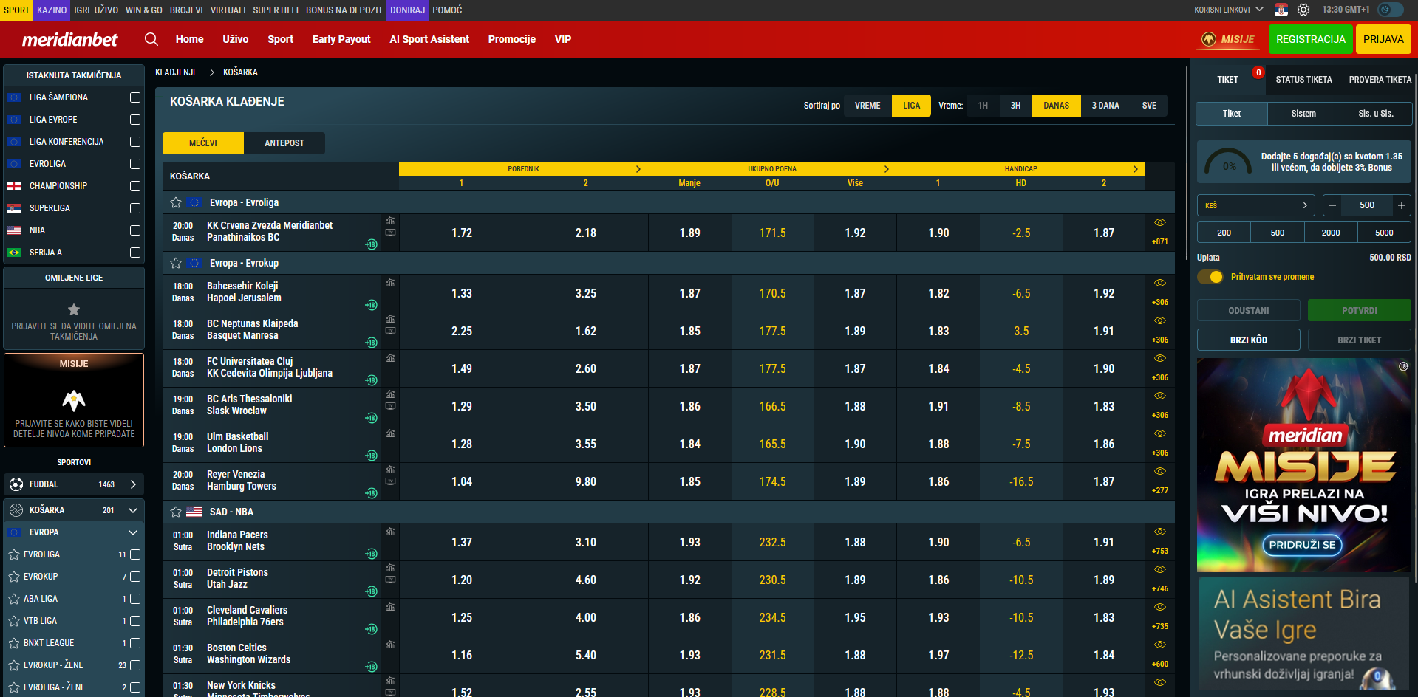The image size is (1418, 697).
Task: Toggle 'Prihvatam sve promene' switch
Action: pyautogui.click(x=1210, y=277)
